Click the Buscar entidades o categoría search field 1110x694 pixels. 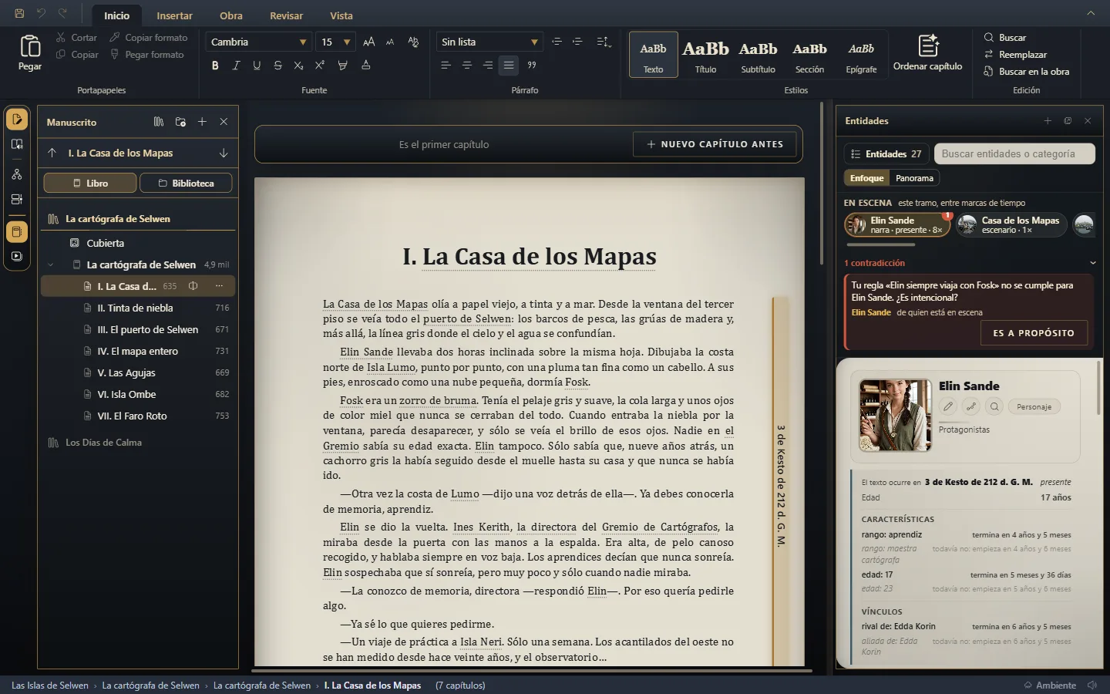[1014, 154]
